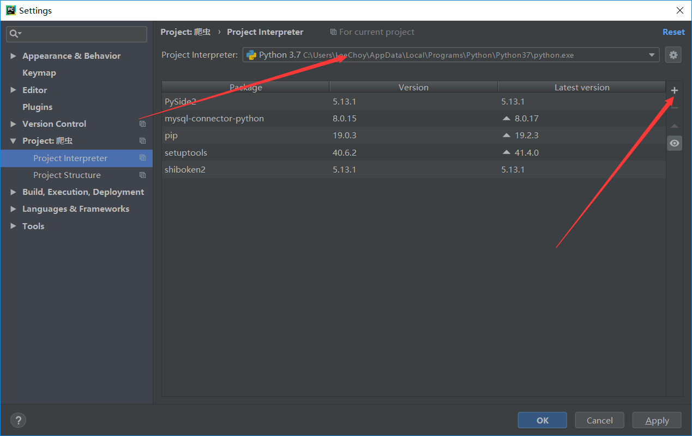Click the project-level icon beside Version Control
This screenshot has height=436, width=692.
(142, 124)
